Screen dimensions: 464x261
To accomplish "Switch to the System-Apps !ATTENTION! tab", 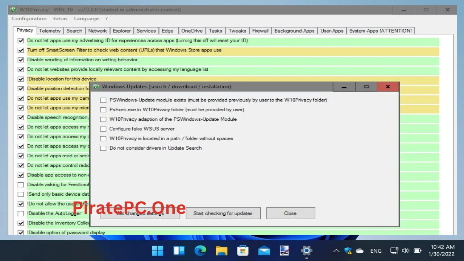I will click(380, 31).
